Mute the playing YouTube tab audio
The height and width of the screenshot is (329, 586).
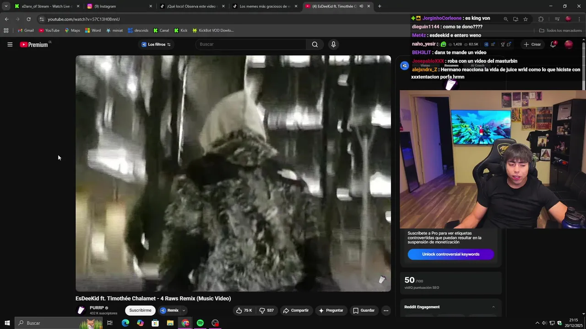[x=361, y=6]
